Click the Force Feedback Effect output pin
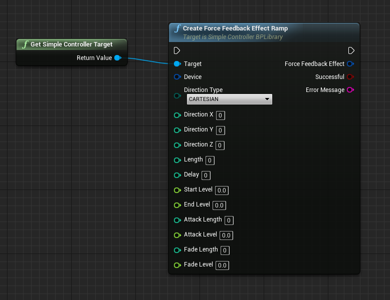390x300 pixels. 350,64
